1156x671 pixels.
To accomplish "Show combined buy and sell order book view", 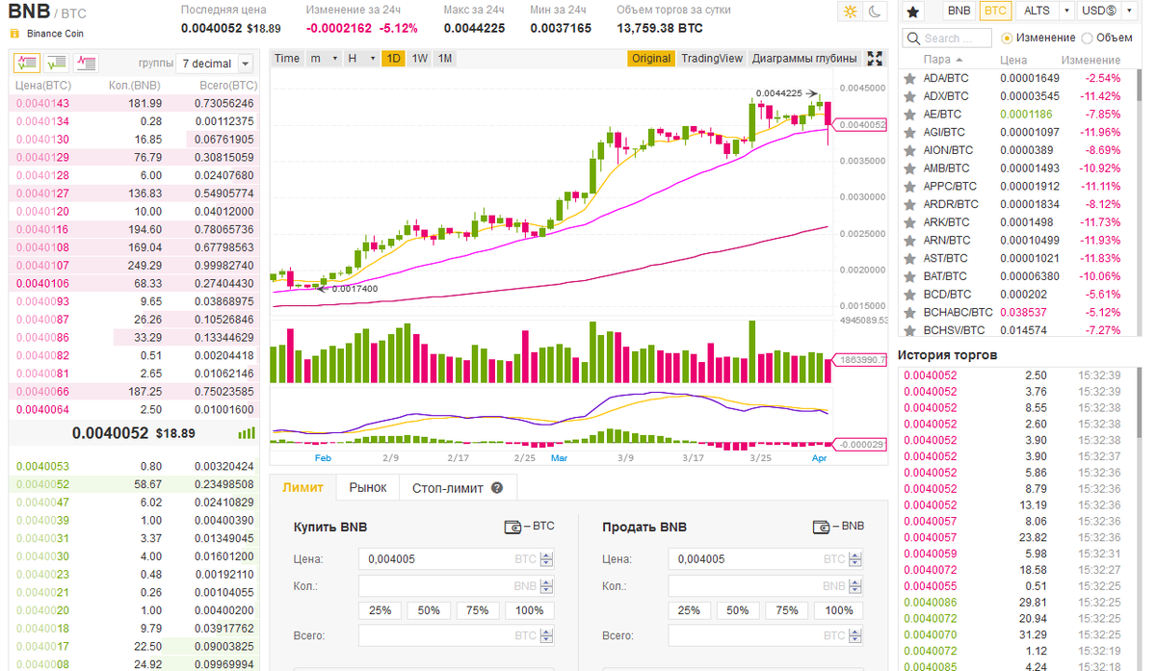I will pyautogui.click(x=26, y=64).
